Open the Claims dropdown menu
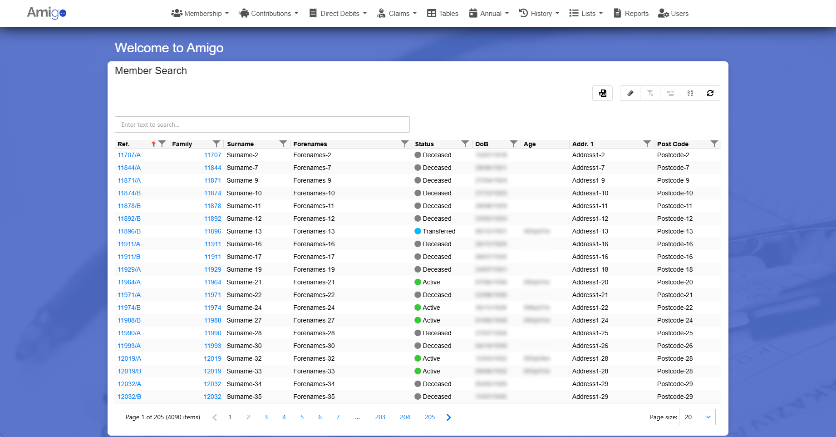This screenshot has width=836, height=437. tap(397, 14)
